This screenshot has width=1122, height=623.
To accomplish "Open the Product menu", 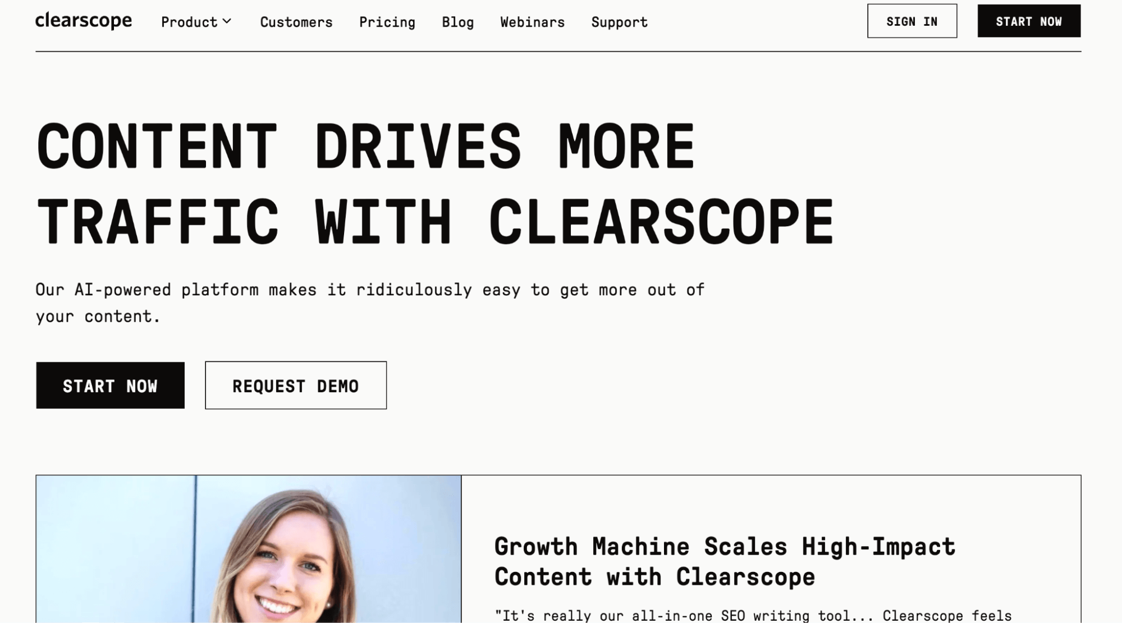I will click(196, 22).
